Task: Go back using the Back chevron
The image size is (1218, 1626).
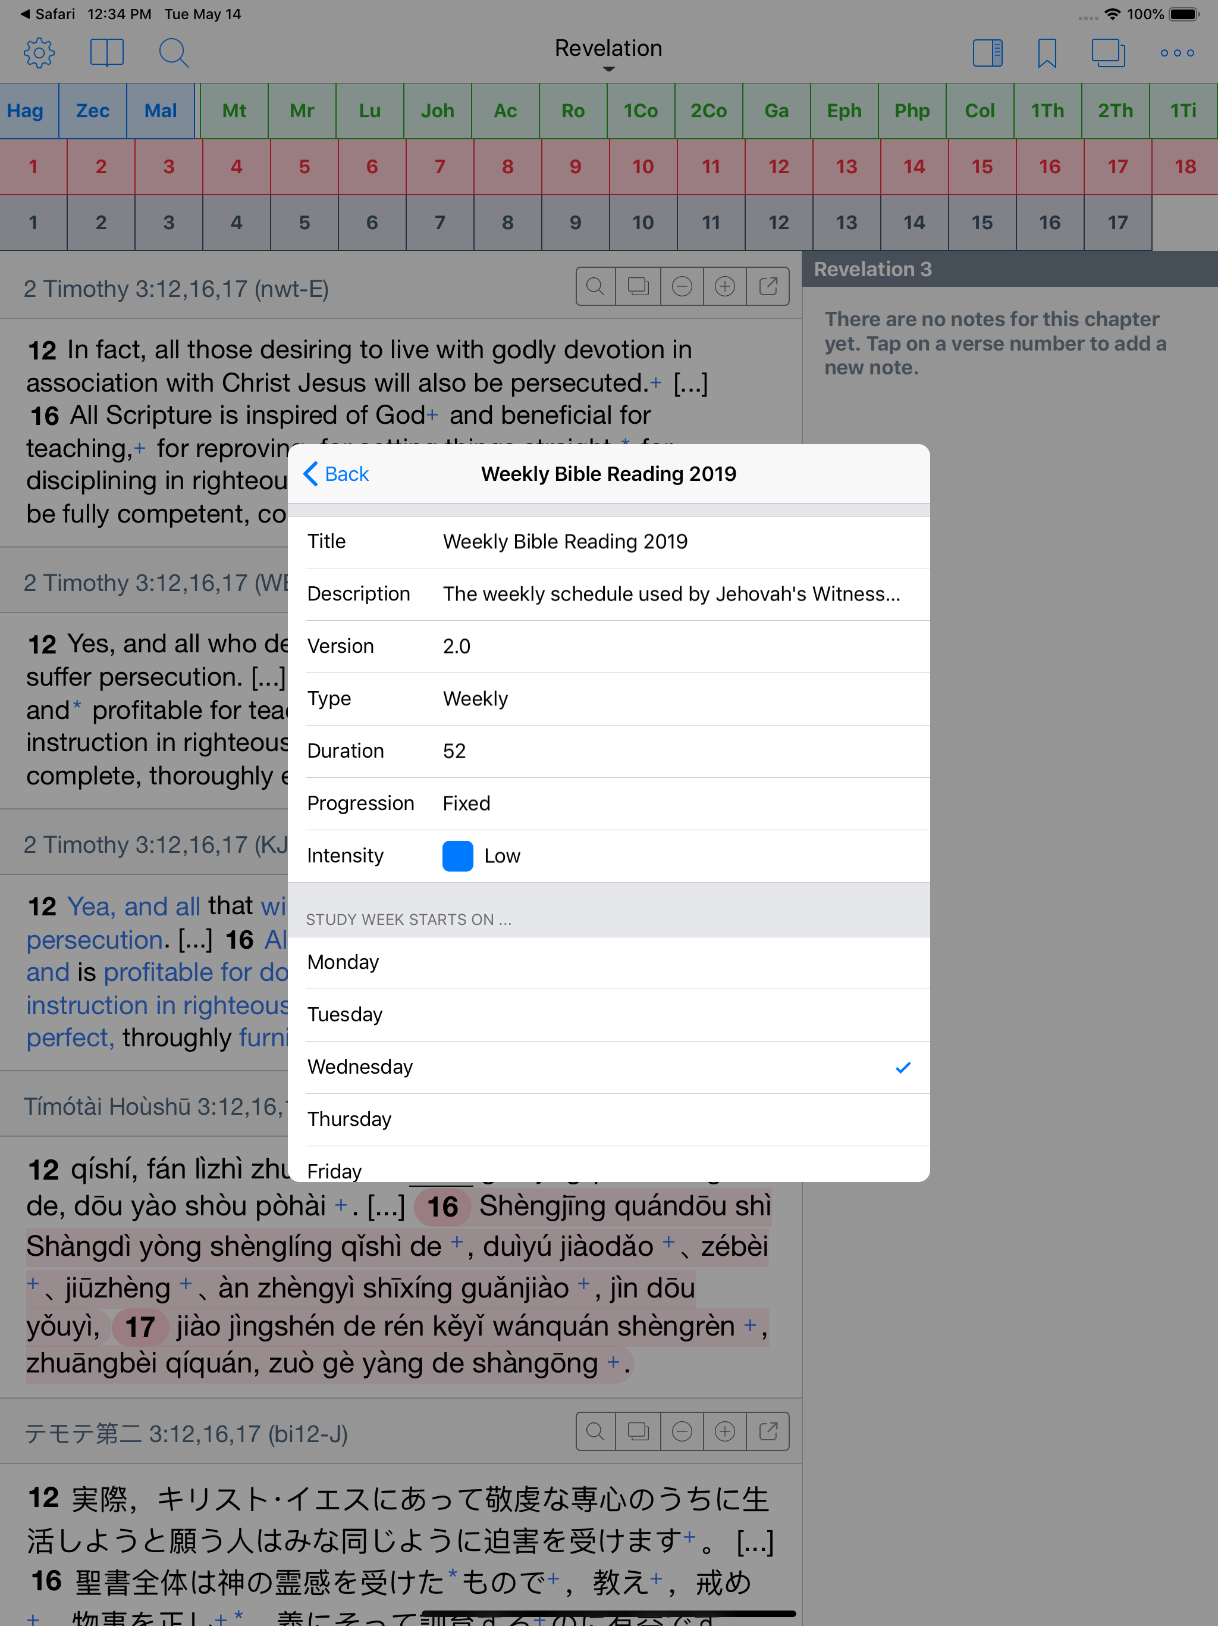Action: tap(337, 474)
